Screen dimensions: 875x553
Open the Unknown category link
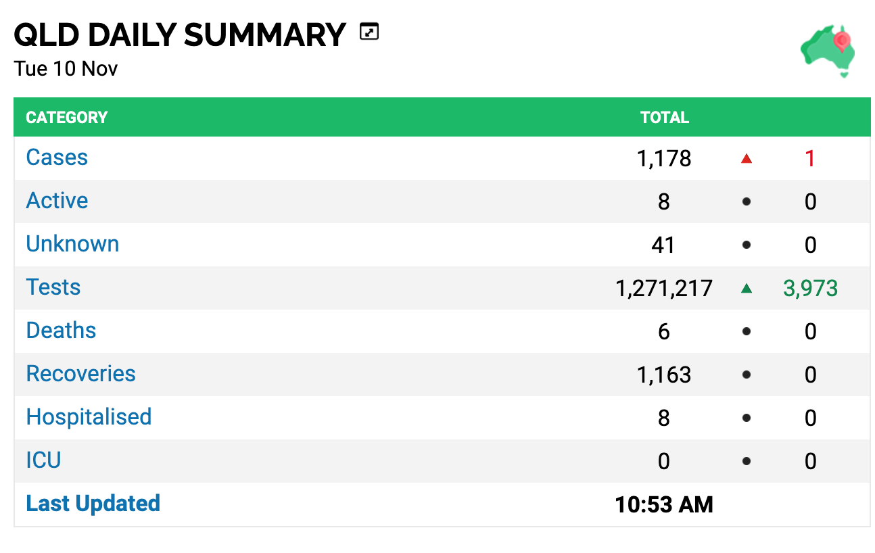[x=72, y=244]
